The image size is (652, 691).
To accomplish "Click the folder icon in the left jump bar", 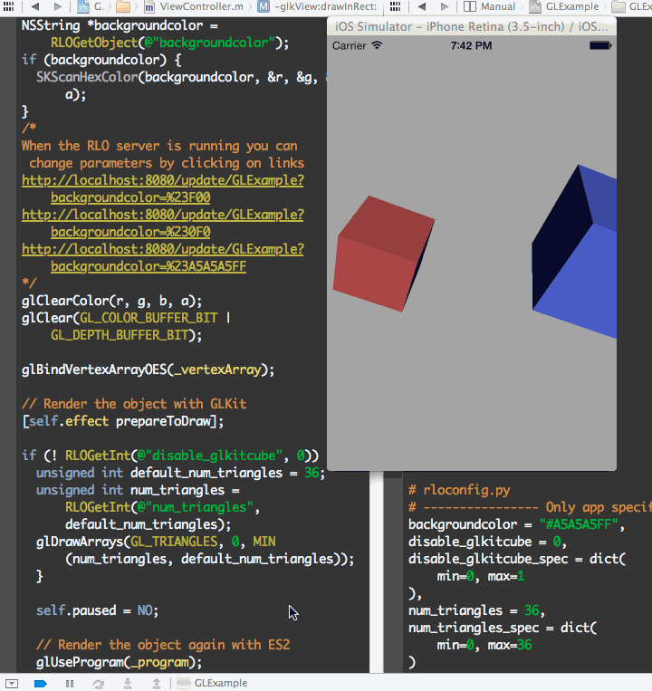I will click(x=123, y=6).
